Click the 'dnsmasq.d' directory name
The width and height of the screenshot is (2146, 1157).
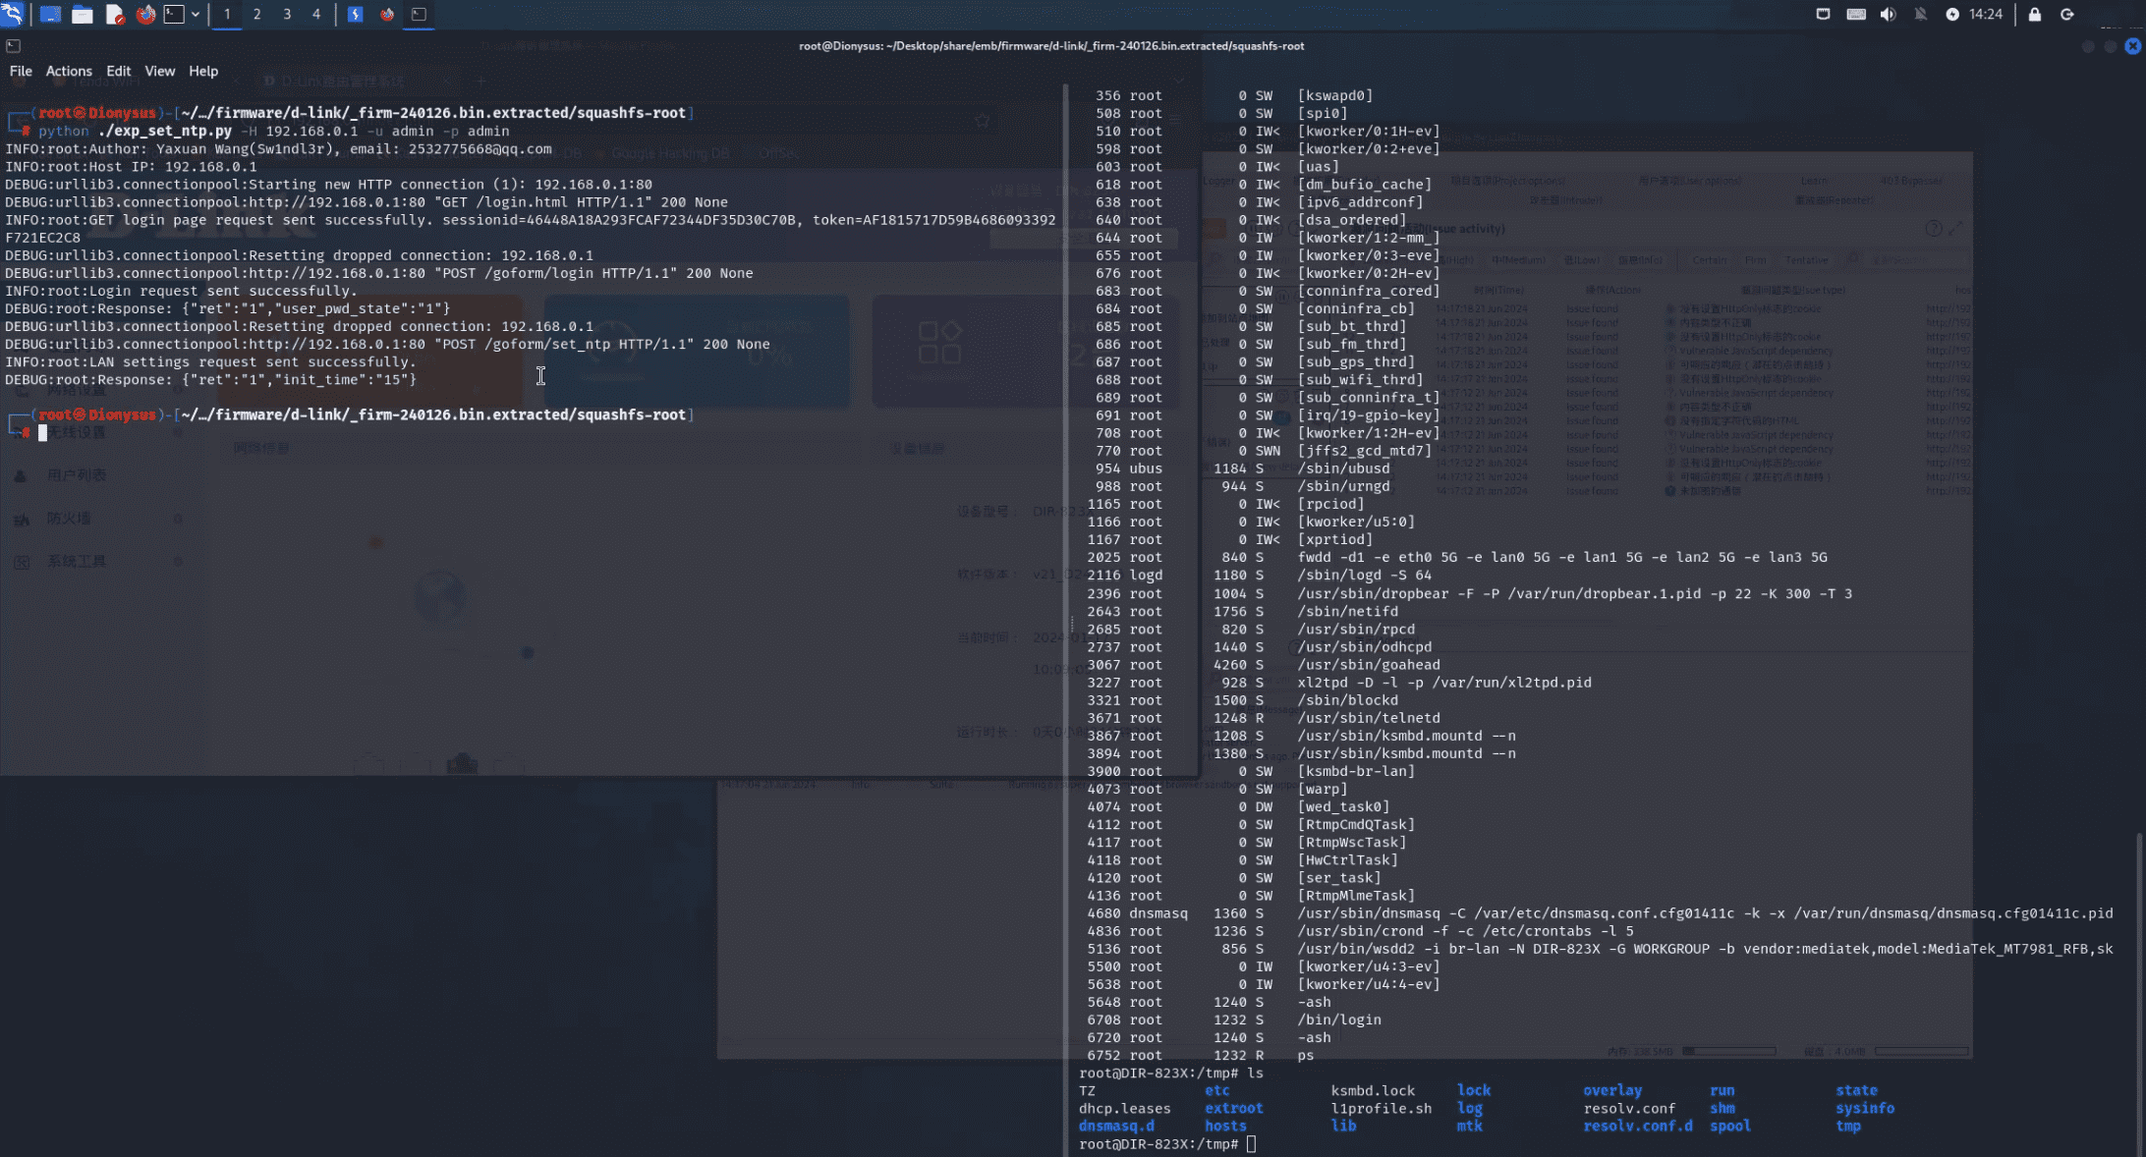pyautogui.click(x=1116, y=1126)
